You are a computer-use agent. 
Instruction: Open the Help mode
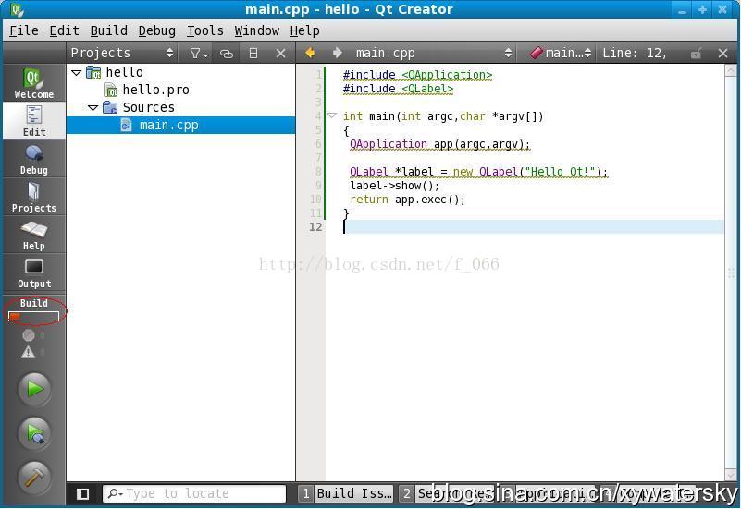[33, 235]
